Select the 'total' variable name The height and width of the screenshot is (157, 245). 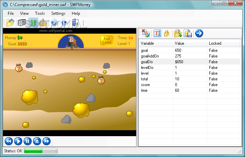[144, 79]
